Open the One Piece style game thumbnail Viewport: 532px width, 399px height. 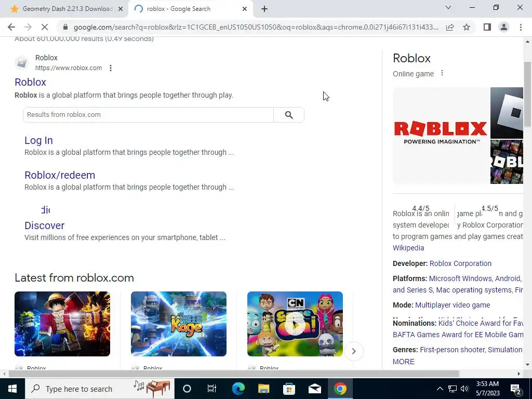point(62,324)
